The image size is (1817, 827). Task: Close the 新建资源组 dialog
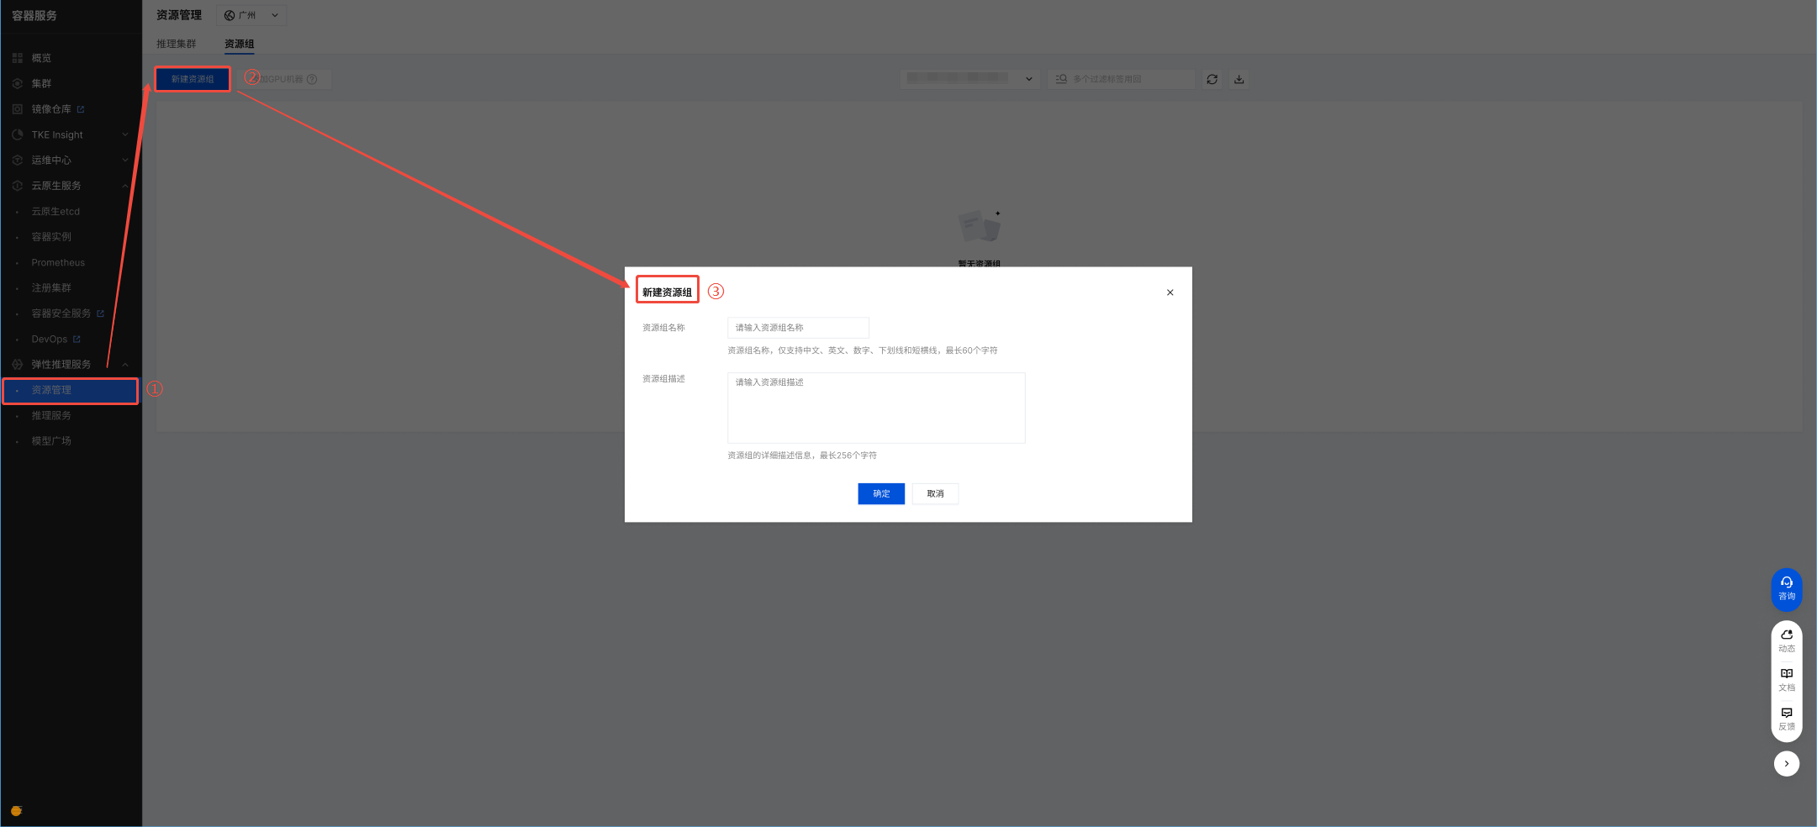coord(1170,292)
